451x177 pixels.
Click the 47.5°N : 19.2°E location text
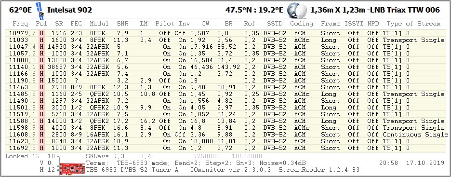coord(254,10)
